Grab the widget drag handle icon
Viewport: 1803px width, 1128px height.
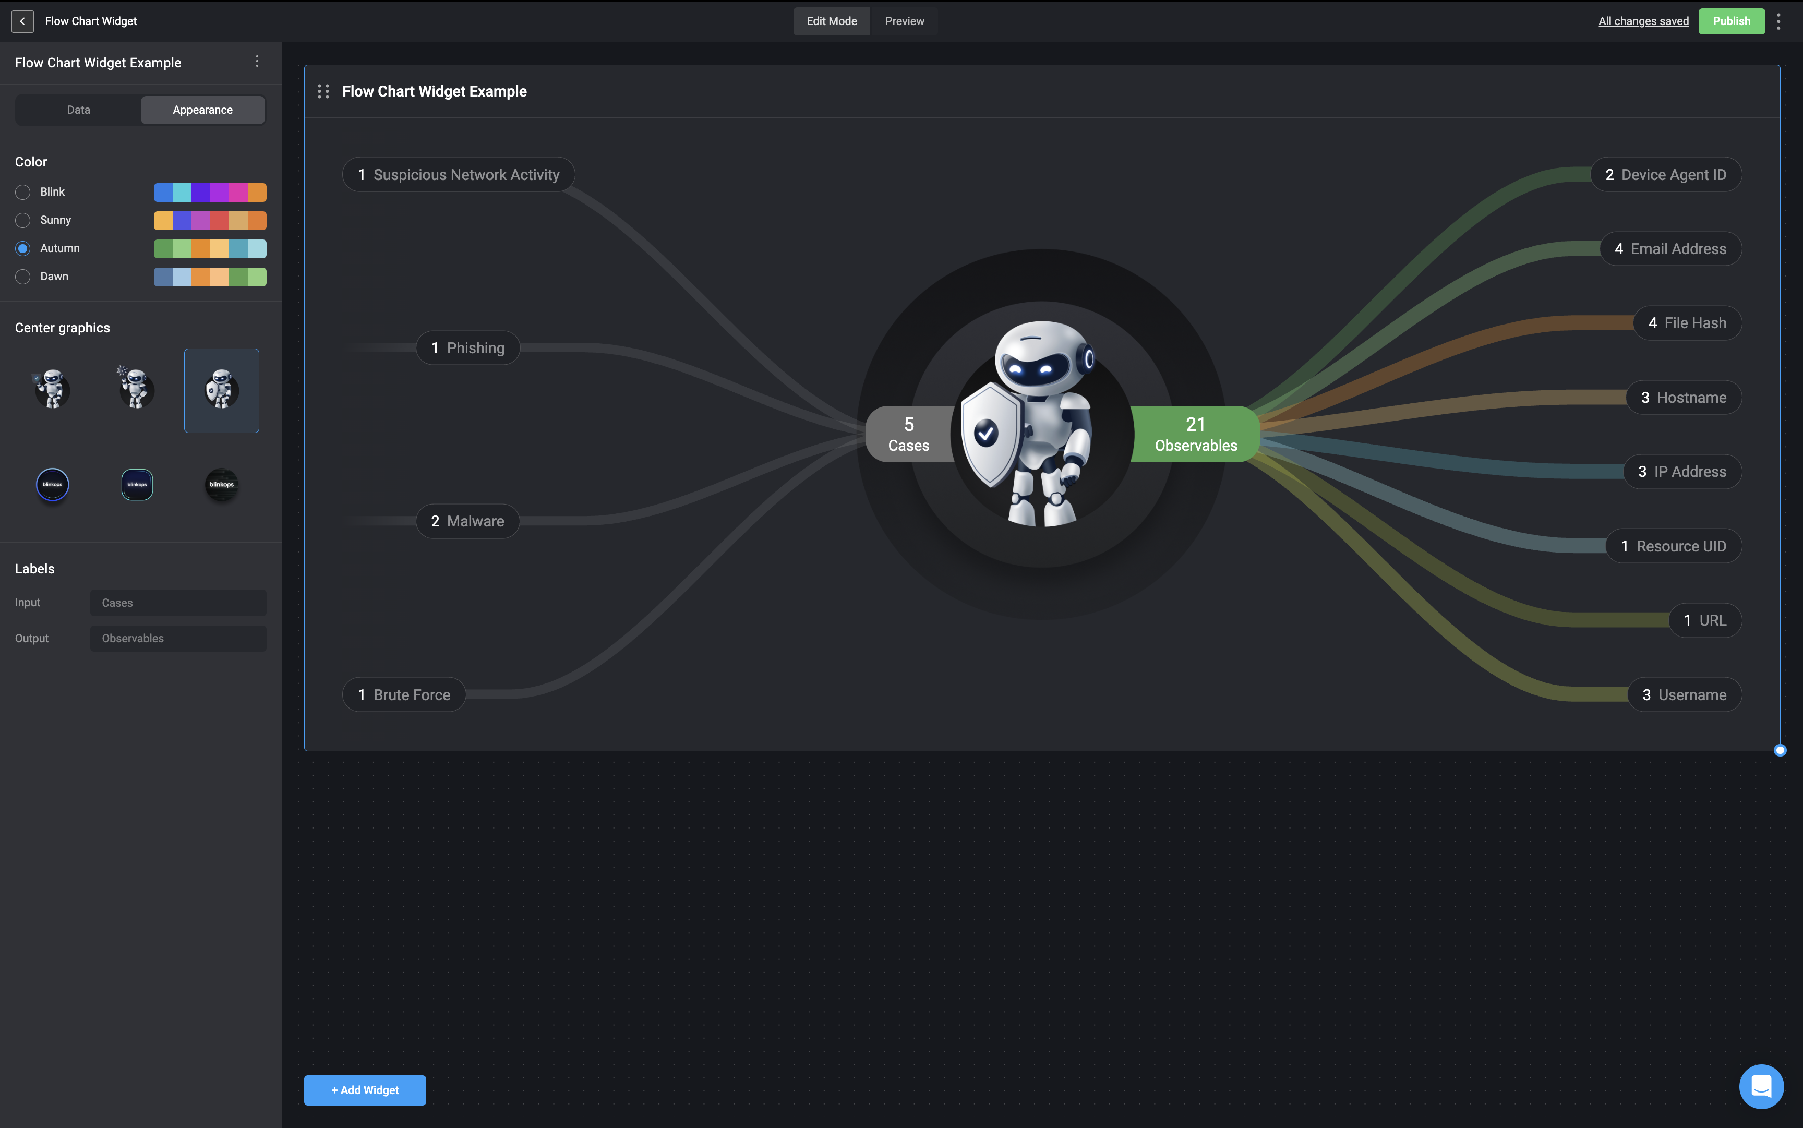point(323,91)
